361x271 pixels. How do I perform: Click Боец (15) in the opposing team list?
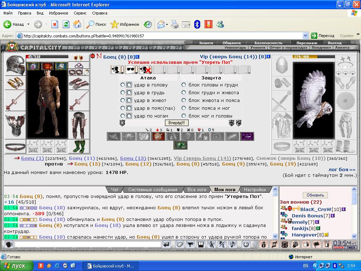pos(87,164)
